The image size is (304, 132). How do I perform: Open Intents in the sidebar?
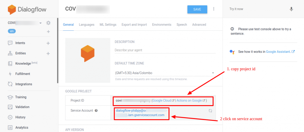[20, 43]
